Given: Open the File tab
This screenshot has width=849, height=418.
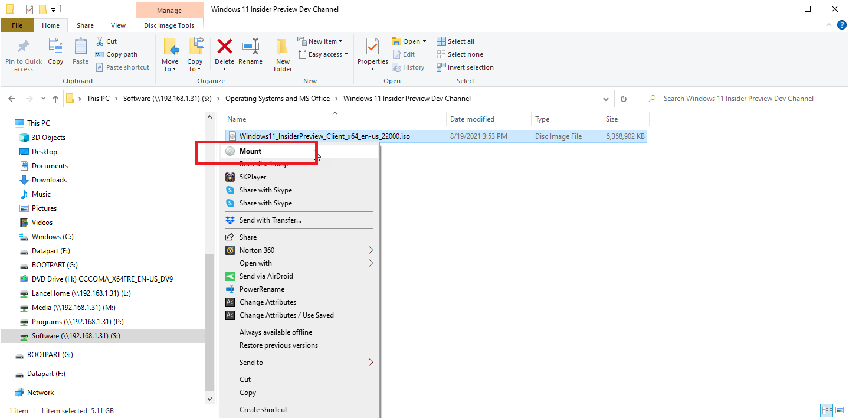Looking at the screenshot, I should click(x=17, y=25).
